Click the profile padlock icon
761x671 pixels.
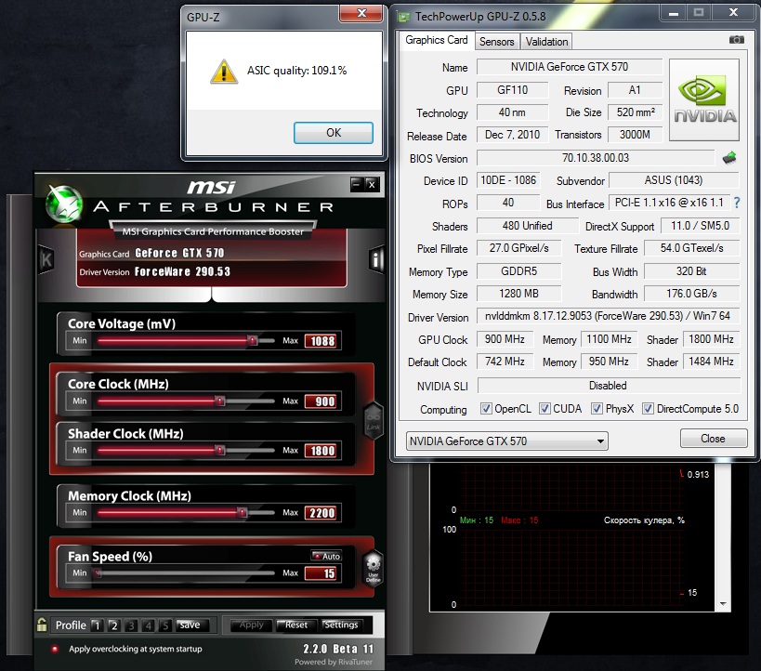coord(42,625)
